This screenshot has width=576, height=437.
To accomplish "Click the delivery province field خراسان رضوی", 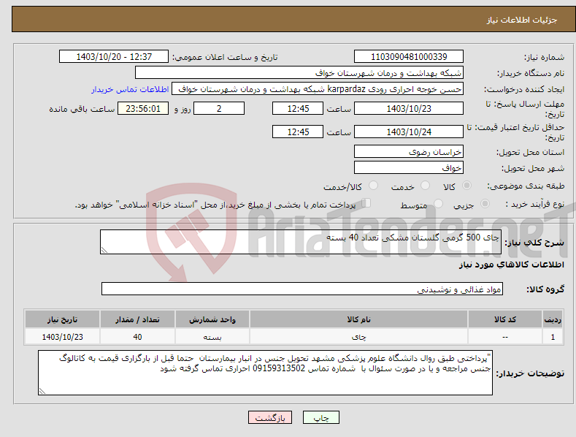I will (409, 151).
